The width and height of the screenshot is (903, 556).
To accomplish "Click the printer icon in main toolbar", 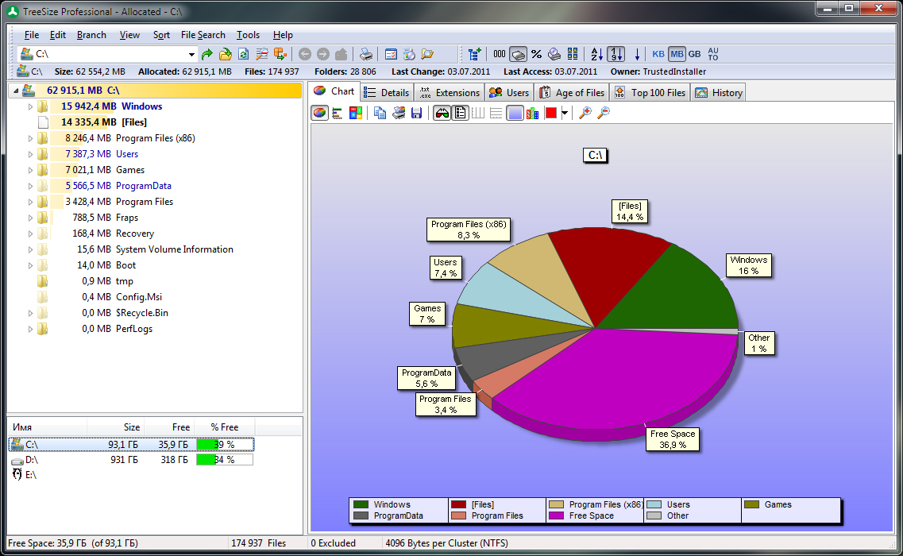I will 365,54.
